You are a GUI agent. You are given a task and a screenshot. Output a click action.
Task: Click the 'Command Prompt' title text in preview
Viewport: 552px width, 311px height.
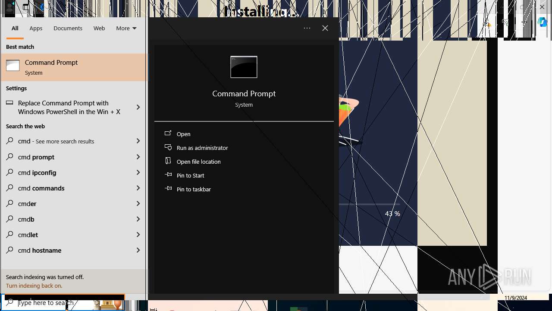244,93
